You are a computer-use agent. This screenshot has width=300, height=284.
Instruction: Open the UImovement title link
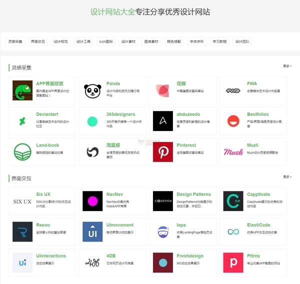(120, 225)
